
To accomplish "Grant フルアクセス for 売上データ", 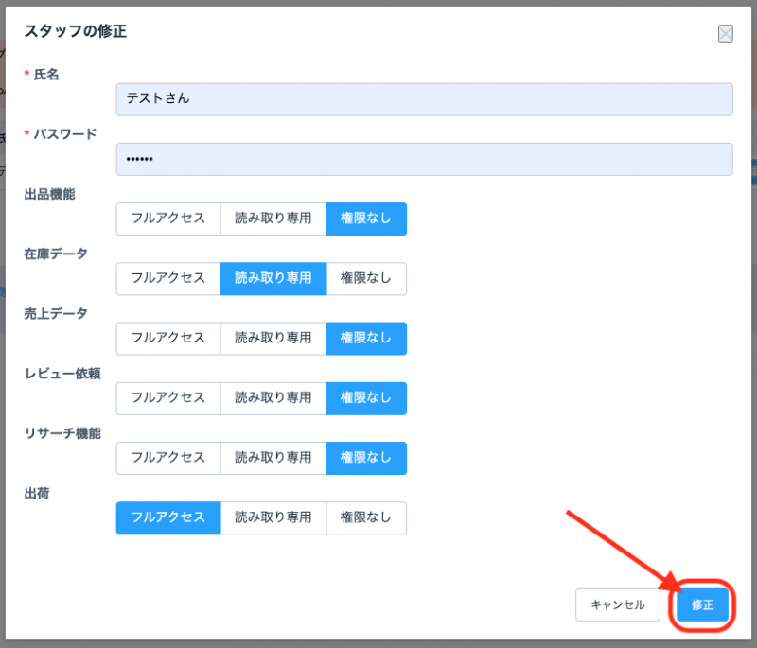I will 168,339.
